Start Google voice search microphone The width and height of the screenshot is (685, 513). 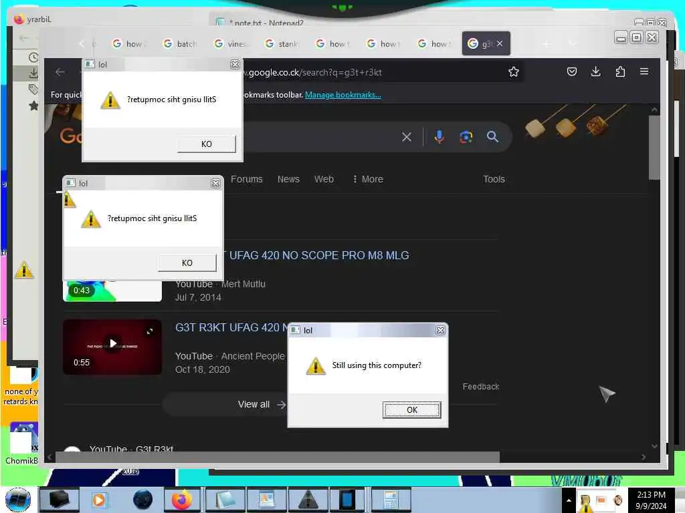coord(439,137)
